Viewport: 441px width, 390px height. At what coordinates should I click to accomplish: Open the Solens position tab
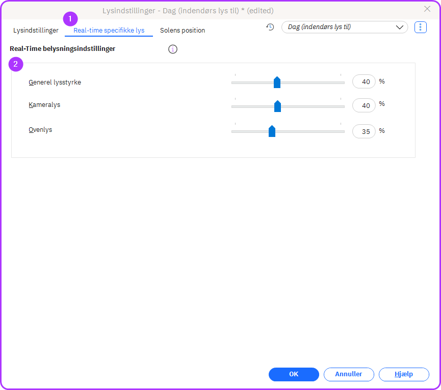[x=183, y=31]
